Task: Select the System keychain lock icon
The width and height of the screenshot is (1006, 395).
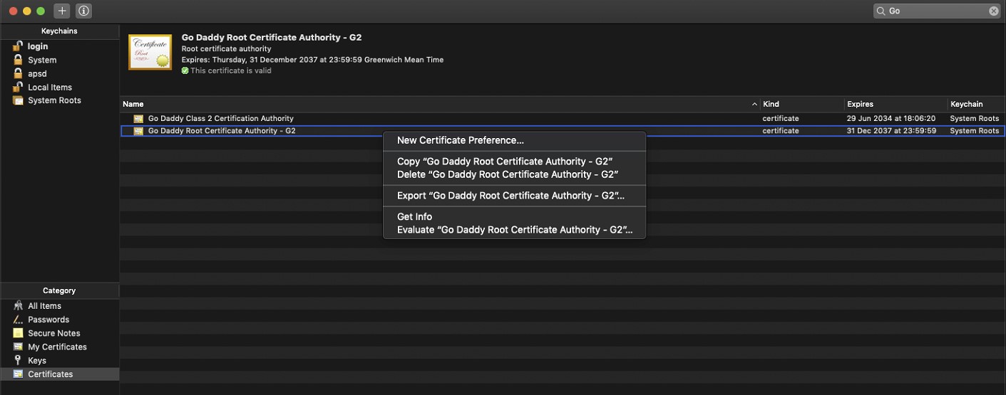Action: pyautogui.click(x=19, y=60)
